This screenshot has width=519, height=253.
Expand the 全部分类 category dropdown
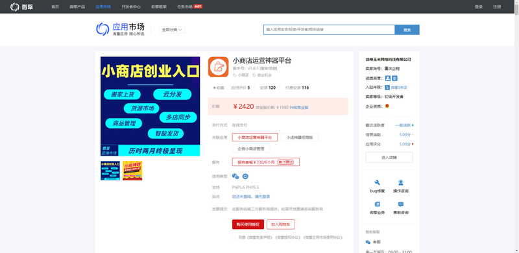[172, 30]
